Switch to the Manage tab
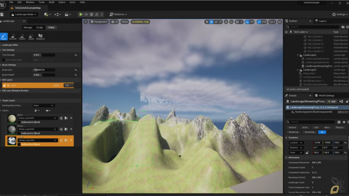This screenshot has height=196, width=349. (x=28, y=28)
